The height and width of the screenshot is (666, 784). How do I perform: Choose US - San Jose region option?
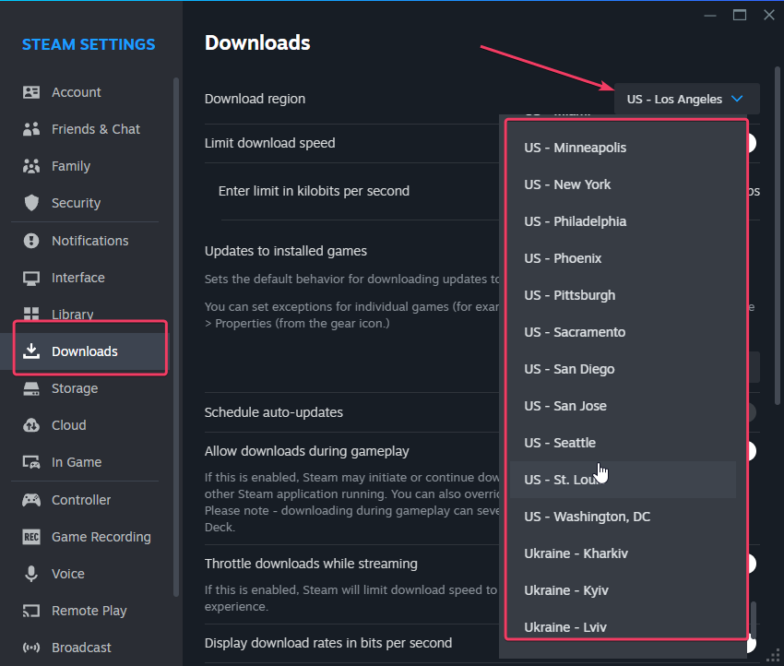point(623,406)
